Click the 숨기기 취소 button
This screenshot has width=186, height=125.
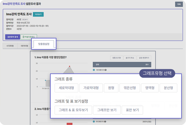pyautogui.click(x=130, y=58)
